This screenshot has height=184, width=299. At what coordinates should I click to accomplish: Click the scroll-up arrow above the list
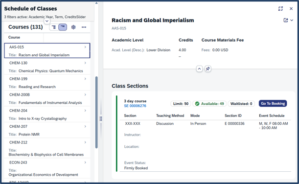coord(96,3)
